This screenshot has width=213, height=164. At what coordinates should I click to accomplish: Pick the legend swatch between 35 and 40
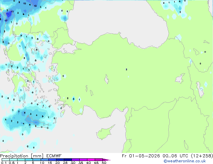click(83, 160)
